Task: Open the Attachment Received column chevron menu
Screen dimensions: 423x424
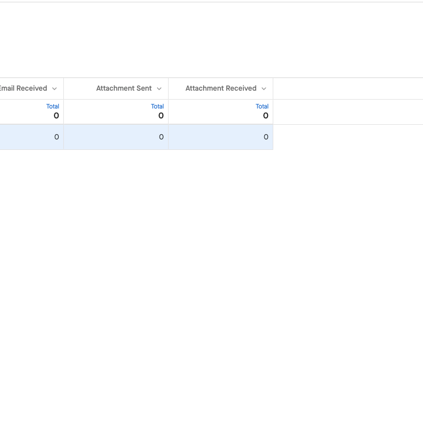Action: (264, 89)
